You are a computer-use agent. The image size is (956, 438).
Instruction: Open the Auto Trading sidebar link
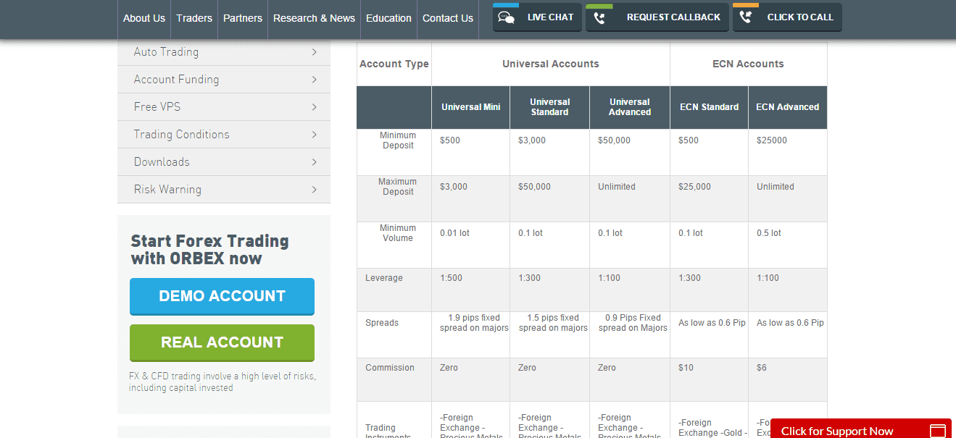pyautogui.click(x=224, y=52)
